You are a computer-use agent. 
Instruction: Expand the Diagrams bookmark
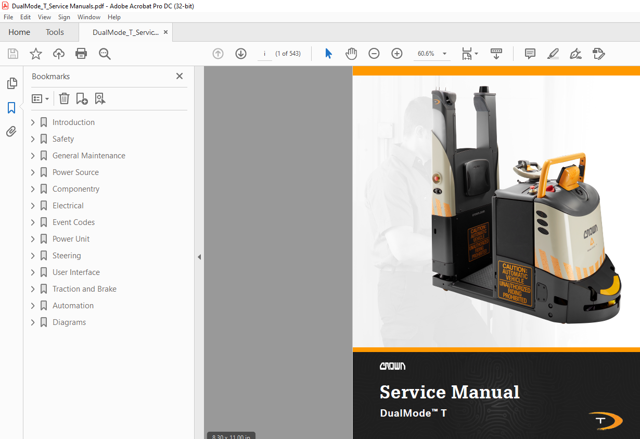coord(33,322)
